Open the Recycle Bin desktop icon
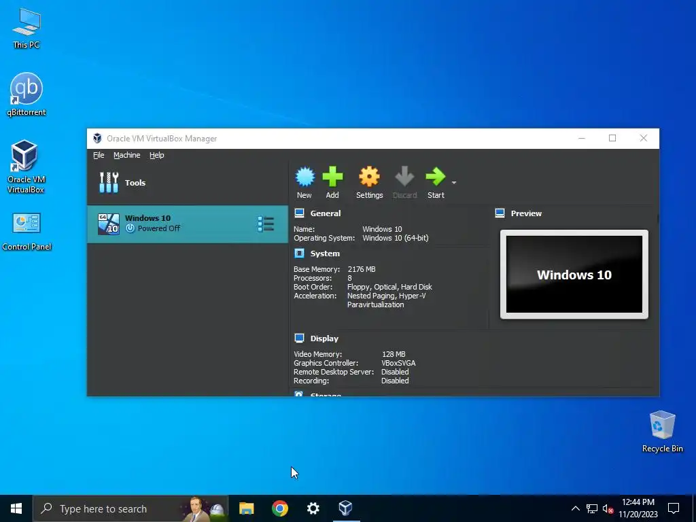The width and height of the screenshot is (696, 522). click(662, 431)
